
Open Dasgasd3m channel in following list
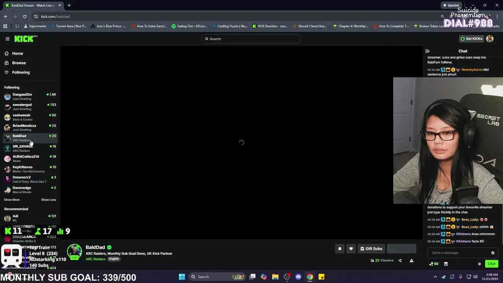coord(30,96)
